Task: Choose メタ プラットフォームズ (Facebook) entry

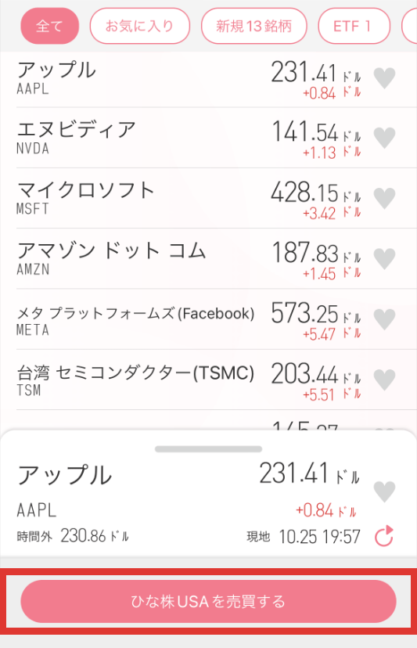Action: coord(216,319)
